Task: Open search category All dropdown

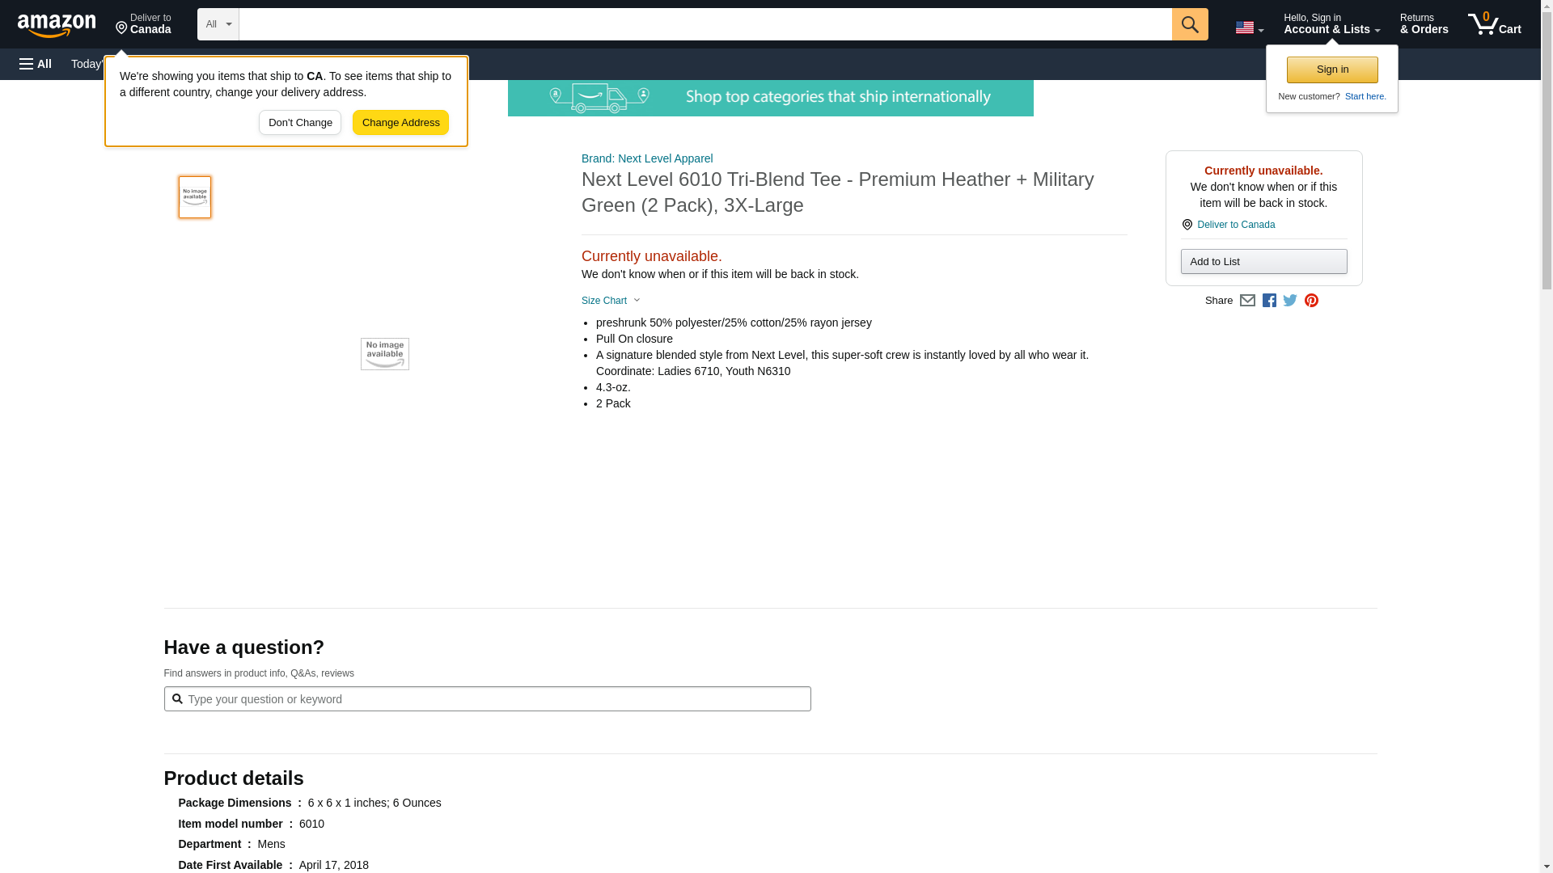Action: pos(218,24)
